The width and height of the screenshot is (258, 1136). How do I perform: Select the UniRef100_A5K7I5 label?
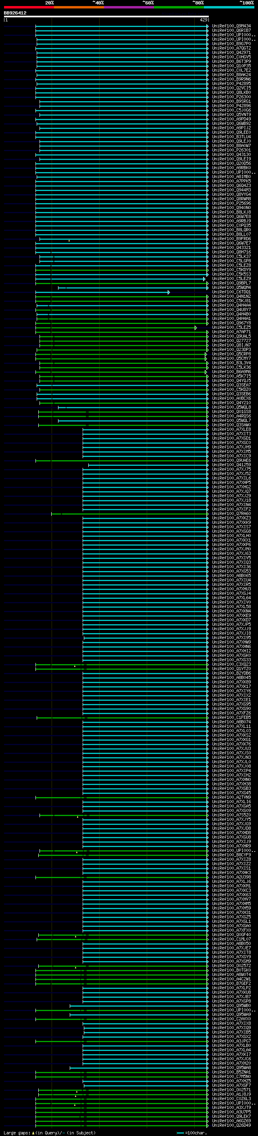231,377
